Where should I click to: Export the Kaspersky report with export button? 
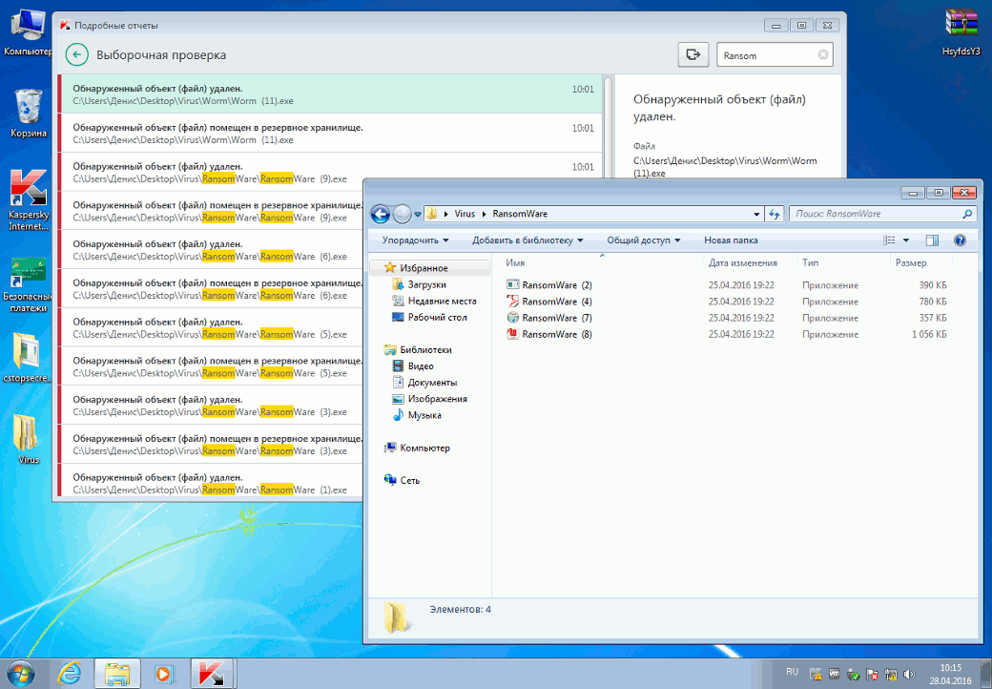point(692,54)
